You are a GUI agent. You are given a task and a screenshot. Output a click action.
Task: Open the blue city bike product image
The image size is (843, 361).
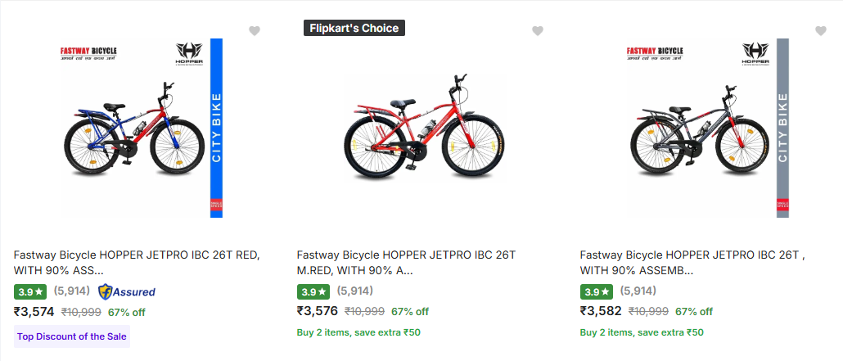coord(141,128)
